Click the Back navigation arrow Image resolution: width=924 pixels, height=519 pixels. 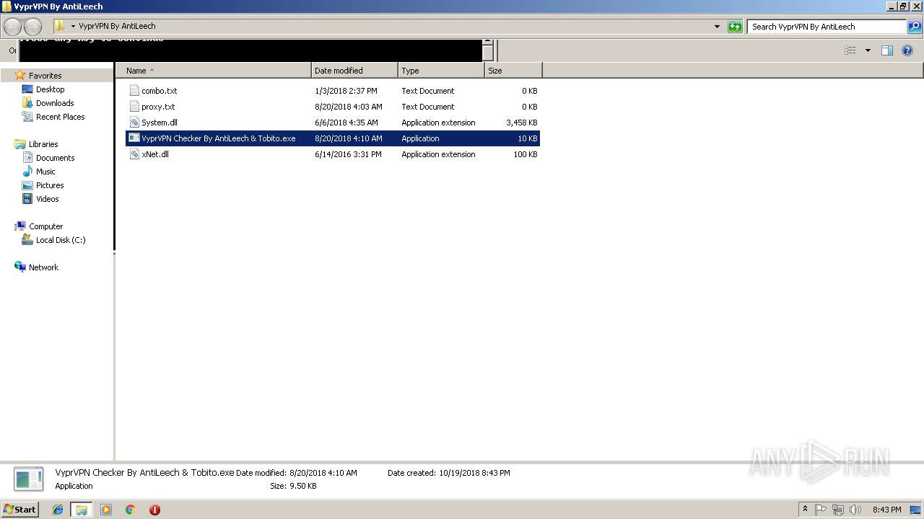[12, 27]
